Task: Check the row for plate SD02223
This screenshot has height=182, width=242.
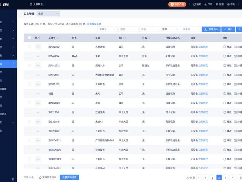Action: (29, 159)
